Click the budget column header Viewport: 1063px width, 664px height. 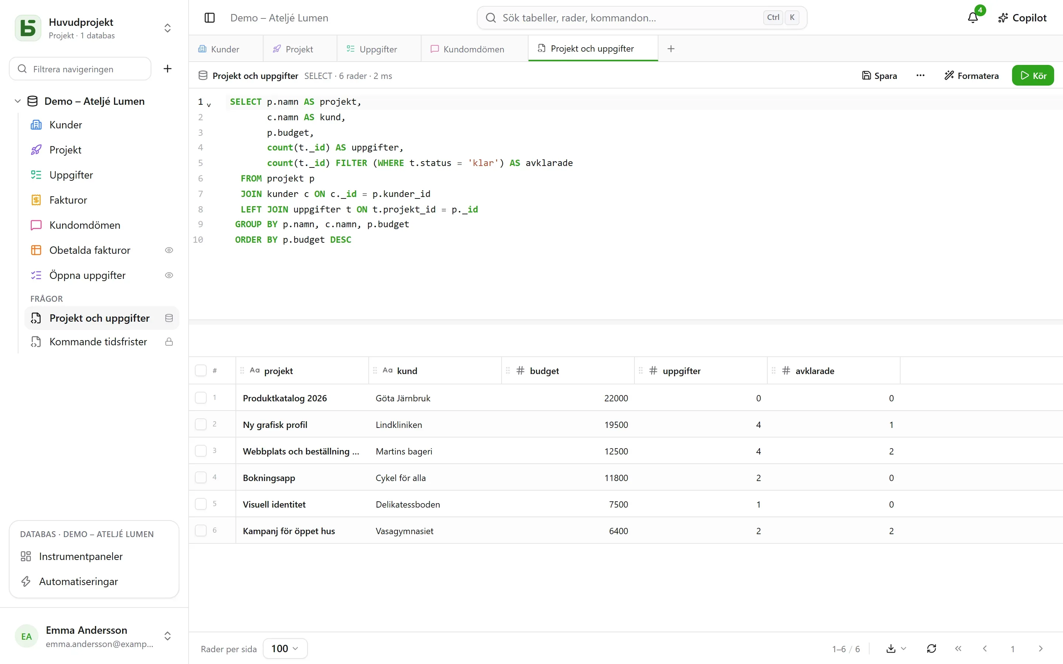568,371
